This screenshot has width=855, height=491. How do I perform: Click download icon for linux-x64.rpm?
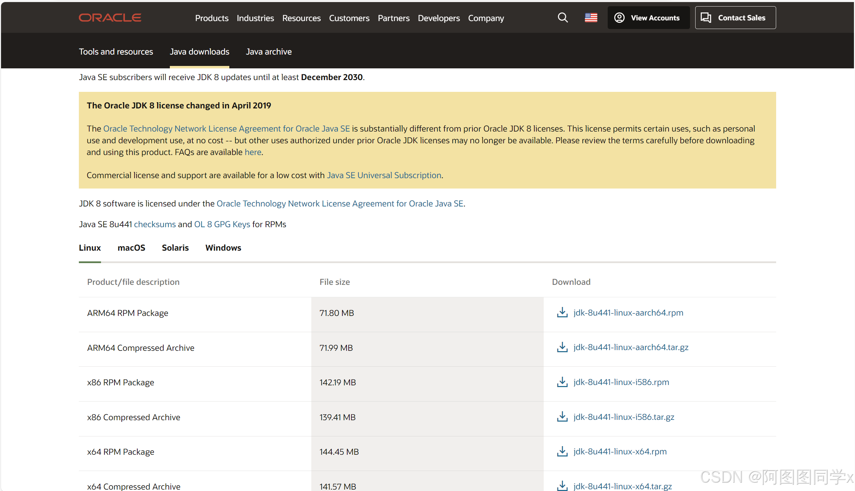point(562,451)
